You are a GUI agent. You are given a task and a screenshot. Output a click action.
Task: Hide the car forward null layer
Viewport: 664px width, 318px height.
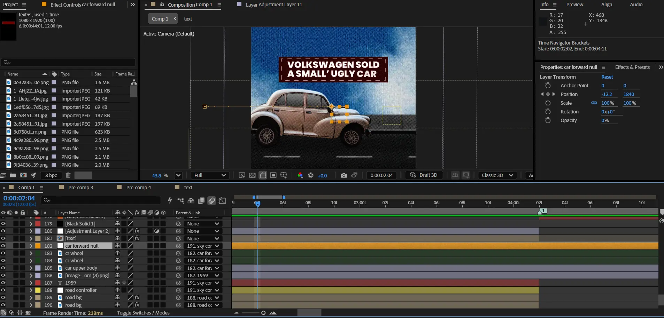point(3,246)
